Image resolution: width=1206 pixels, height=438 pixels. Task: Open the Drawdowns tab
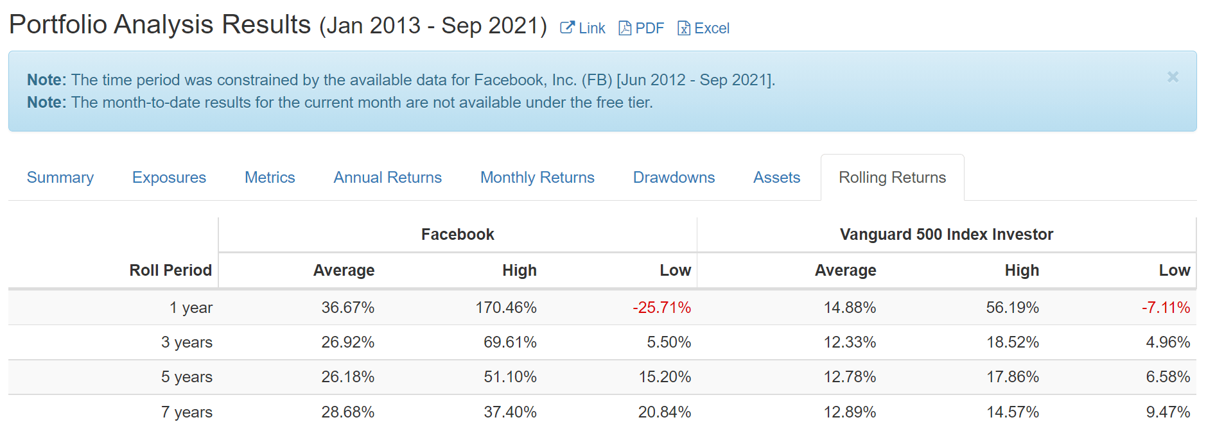coord(674,178)
